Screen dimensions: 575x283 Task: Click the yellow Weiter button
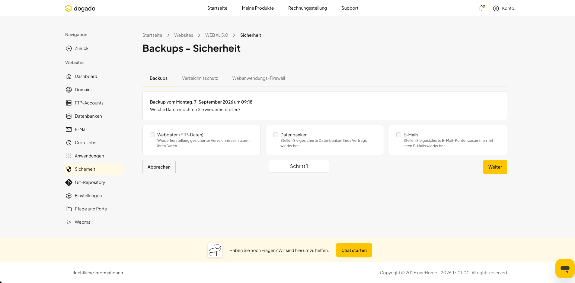point(495,167)
